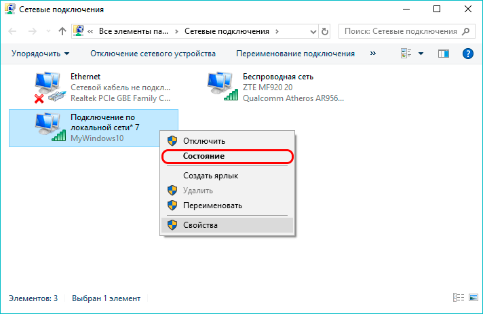This screenshot has width=483, height=314.
Task: Choose "Отключить" in the context menu
Action: 227,141
